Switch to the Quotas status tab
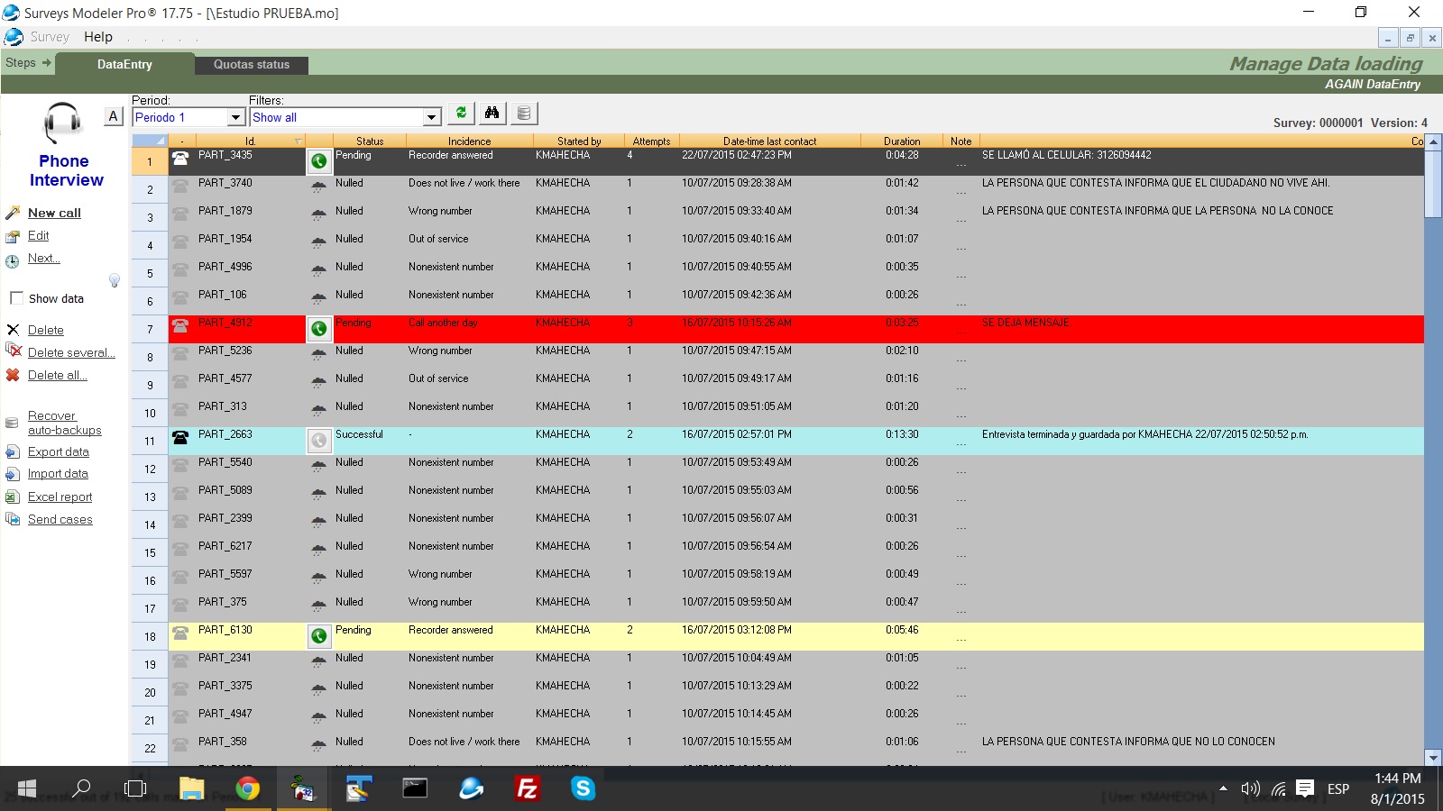 (252, 65)
